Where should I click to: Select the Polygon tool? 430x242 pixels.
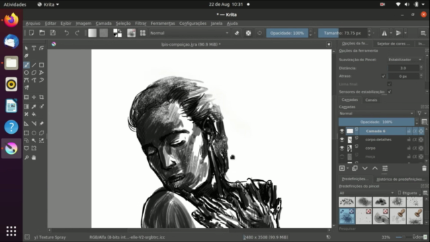click(34, 73)
